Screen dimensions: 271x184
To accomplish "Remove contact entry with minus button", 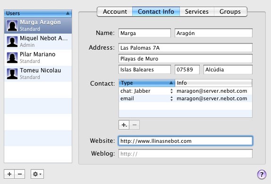I will [x=135, y=125].
